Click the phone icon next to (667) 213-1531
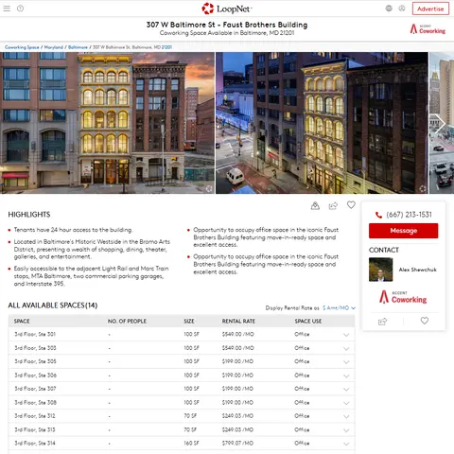 (378, 215)
